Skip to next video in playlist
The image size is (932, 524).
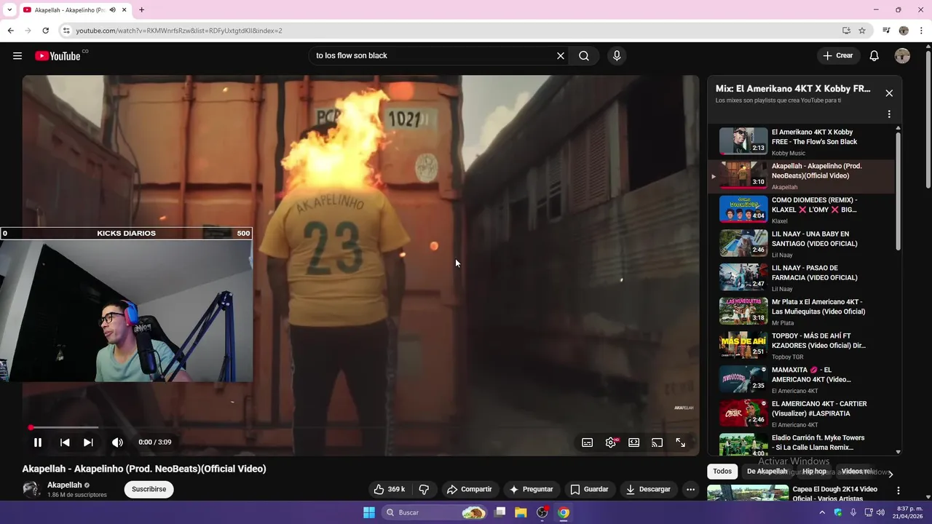pyautogui.click(x=88, y=442)
